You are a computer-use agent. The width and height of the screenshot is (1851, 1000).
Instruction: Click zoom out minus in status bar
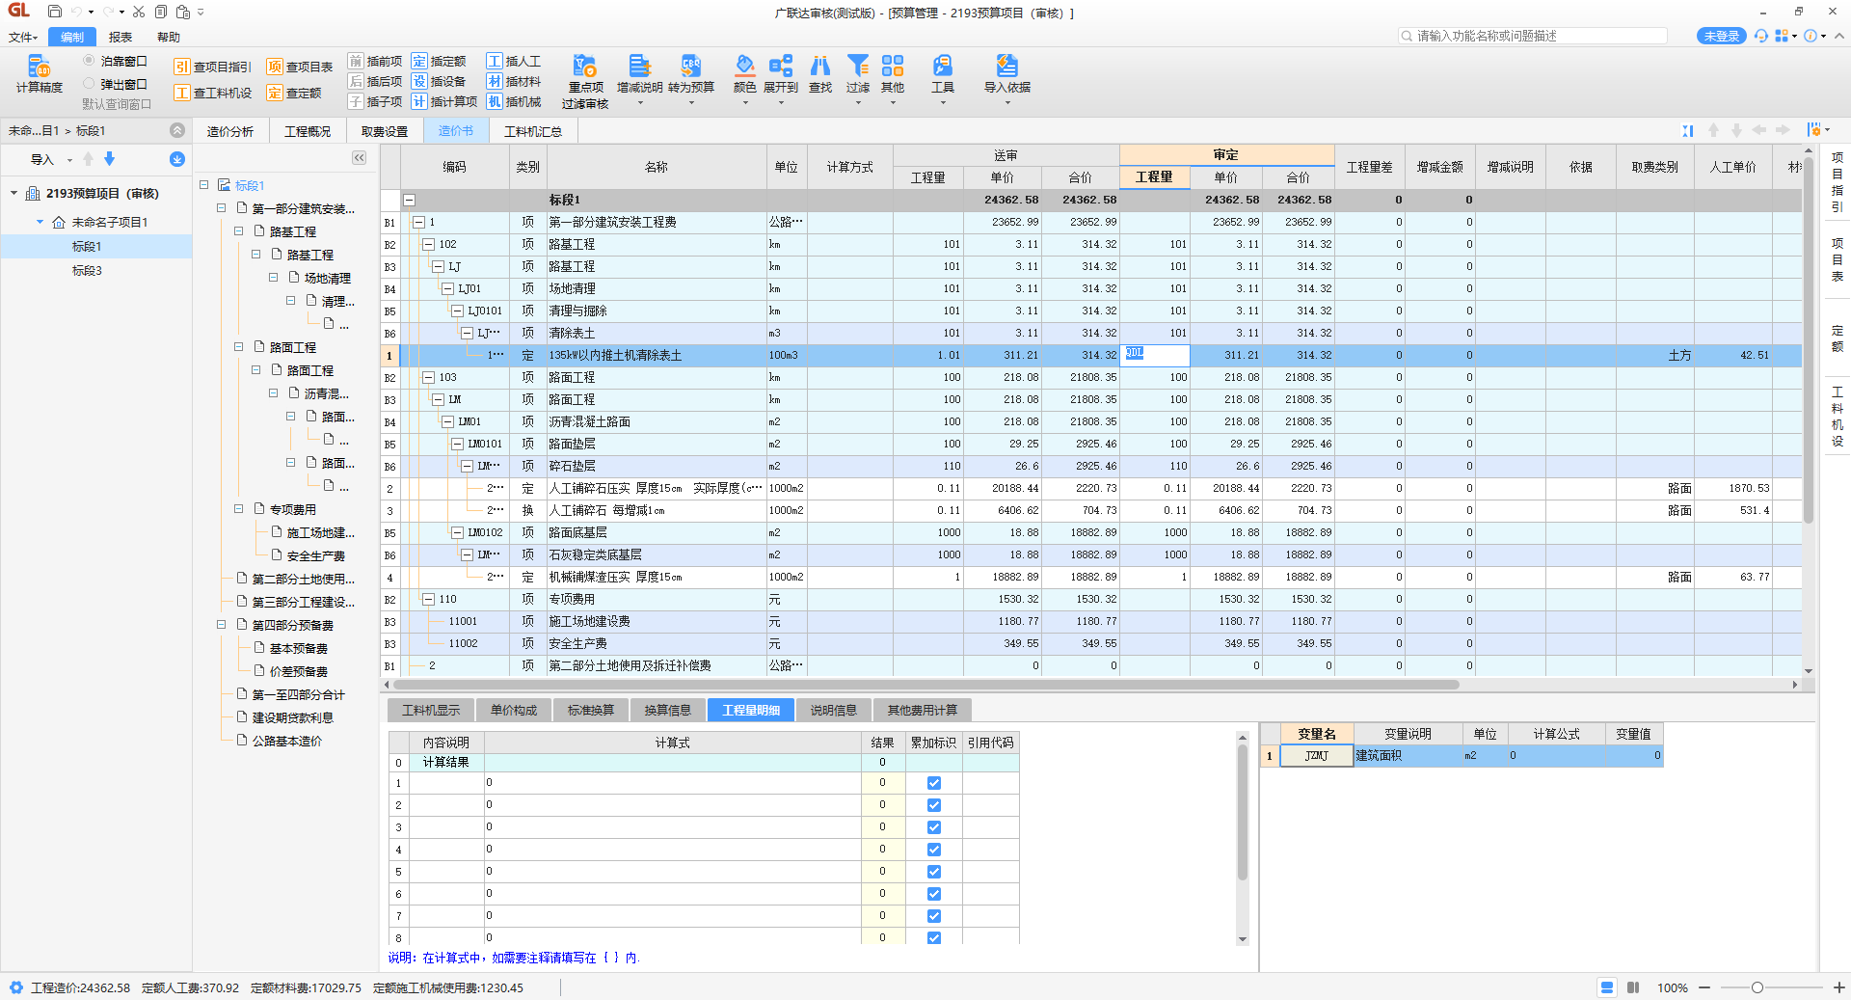pyautogui.click(x=1704, y=987)
